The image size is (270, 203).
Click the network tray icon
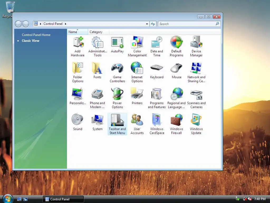245,199
